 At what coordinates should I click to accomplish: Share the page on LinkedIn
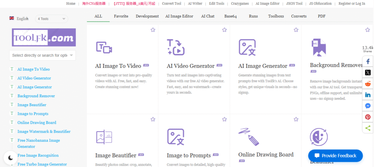pos(368,95)
